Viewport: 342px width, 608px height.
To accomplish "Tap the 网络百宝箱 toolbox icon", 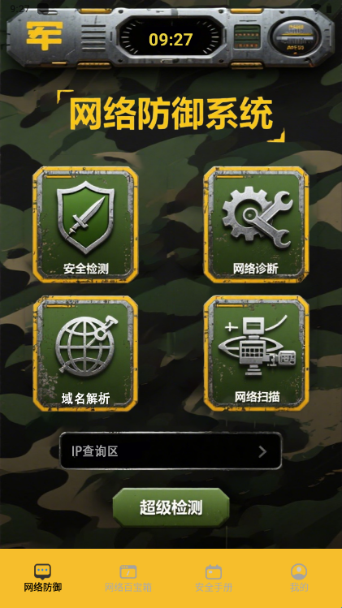I will point(128,571).
